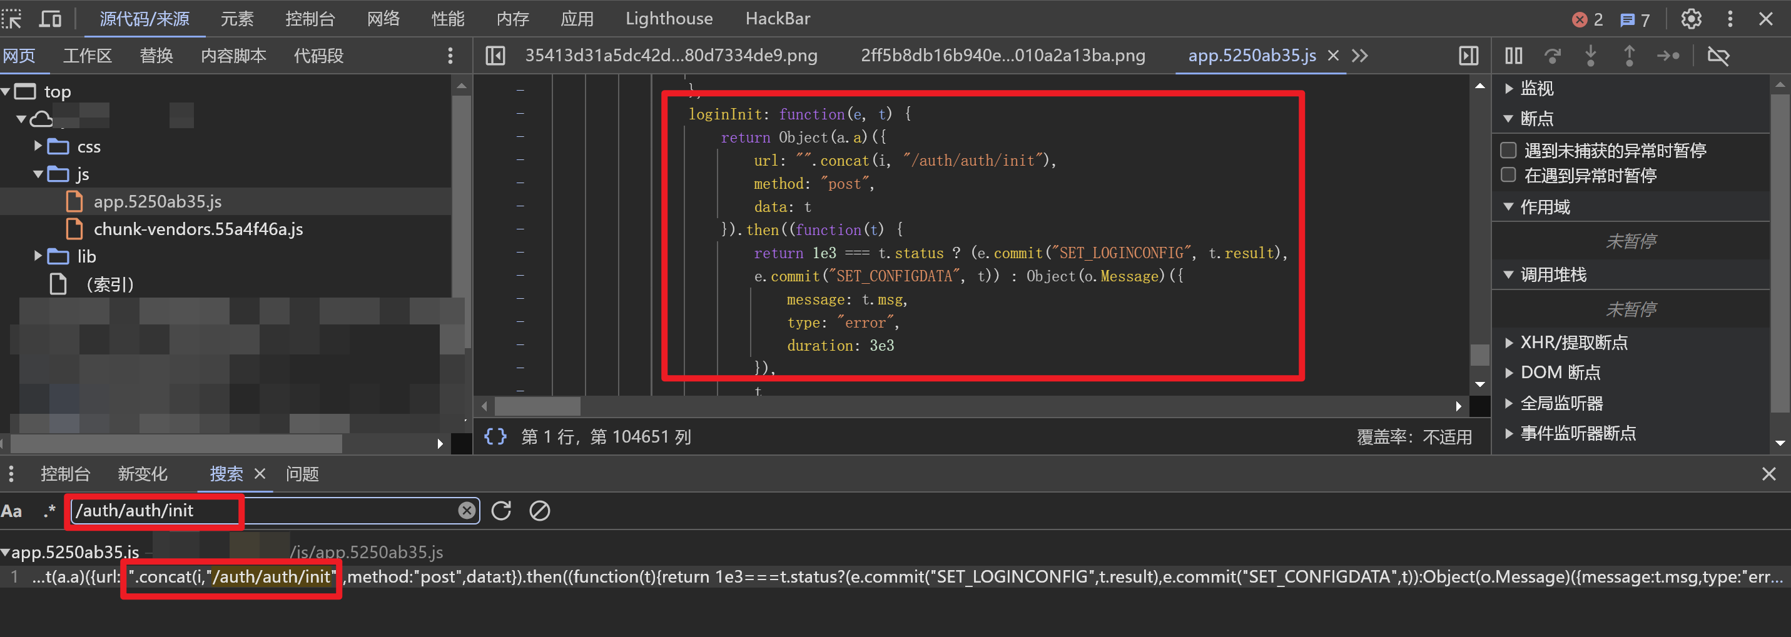Image resolution: width=1791 pixels, height=637 pixels.
Task: Clear the search results
Action: [x=539, y=511]
